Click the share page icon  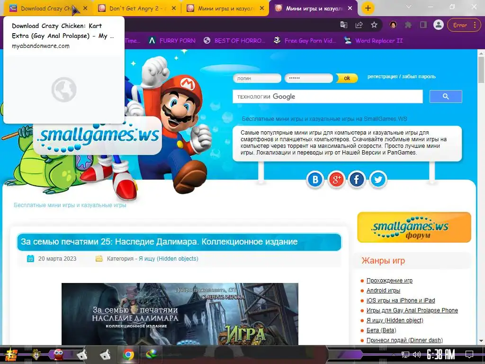pos(359,25)
